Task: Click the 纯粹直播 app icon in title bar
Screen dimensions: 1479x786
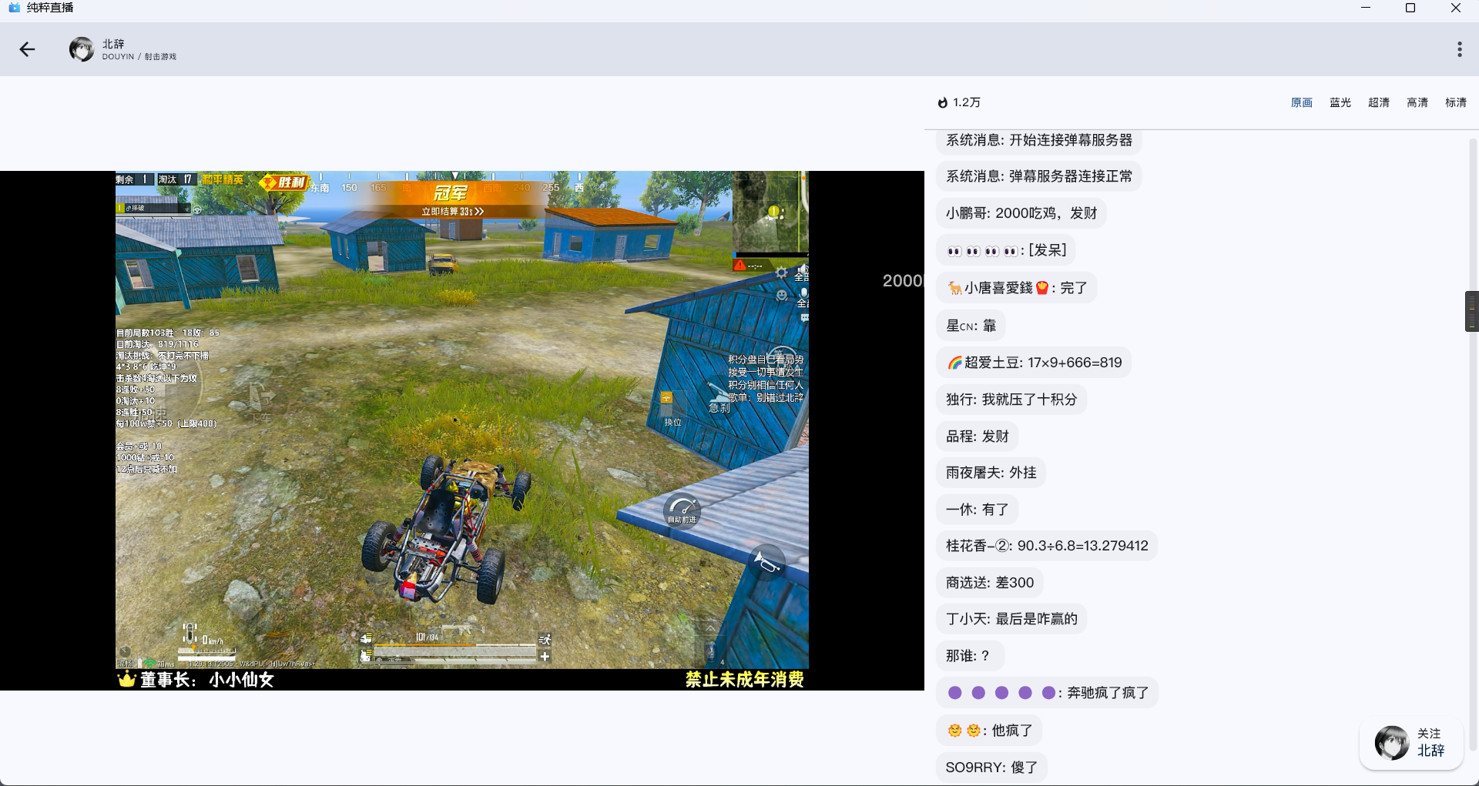Action: point(14,8)
